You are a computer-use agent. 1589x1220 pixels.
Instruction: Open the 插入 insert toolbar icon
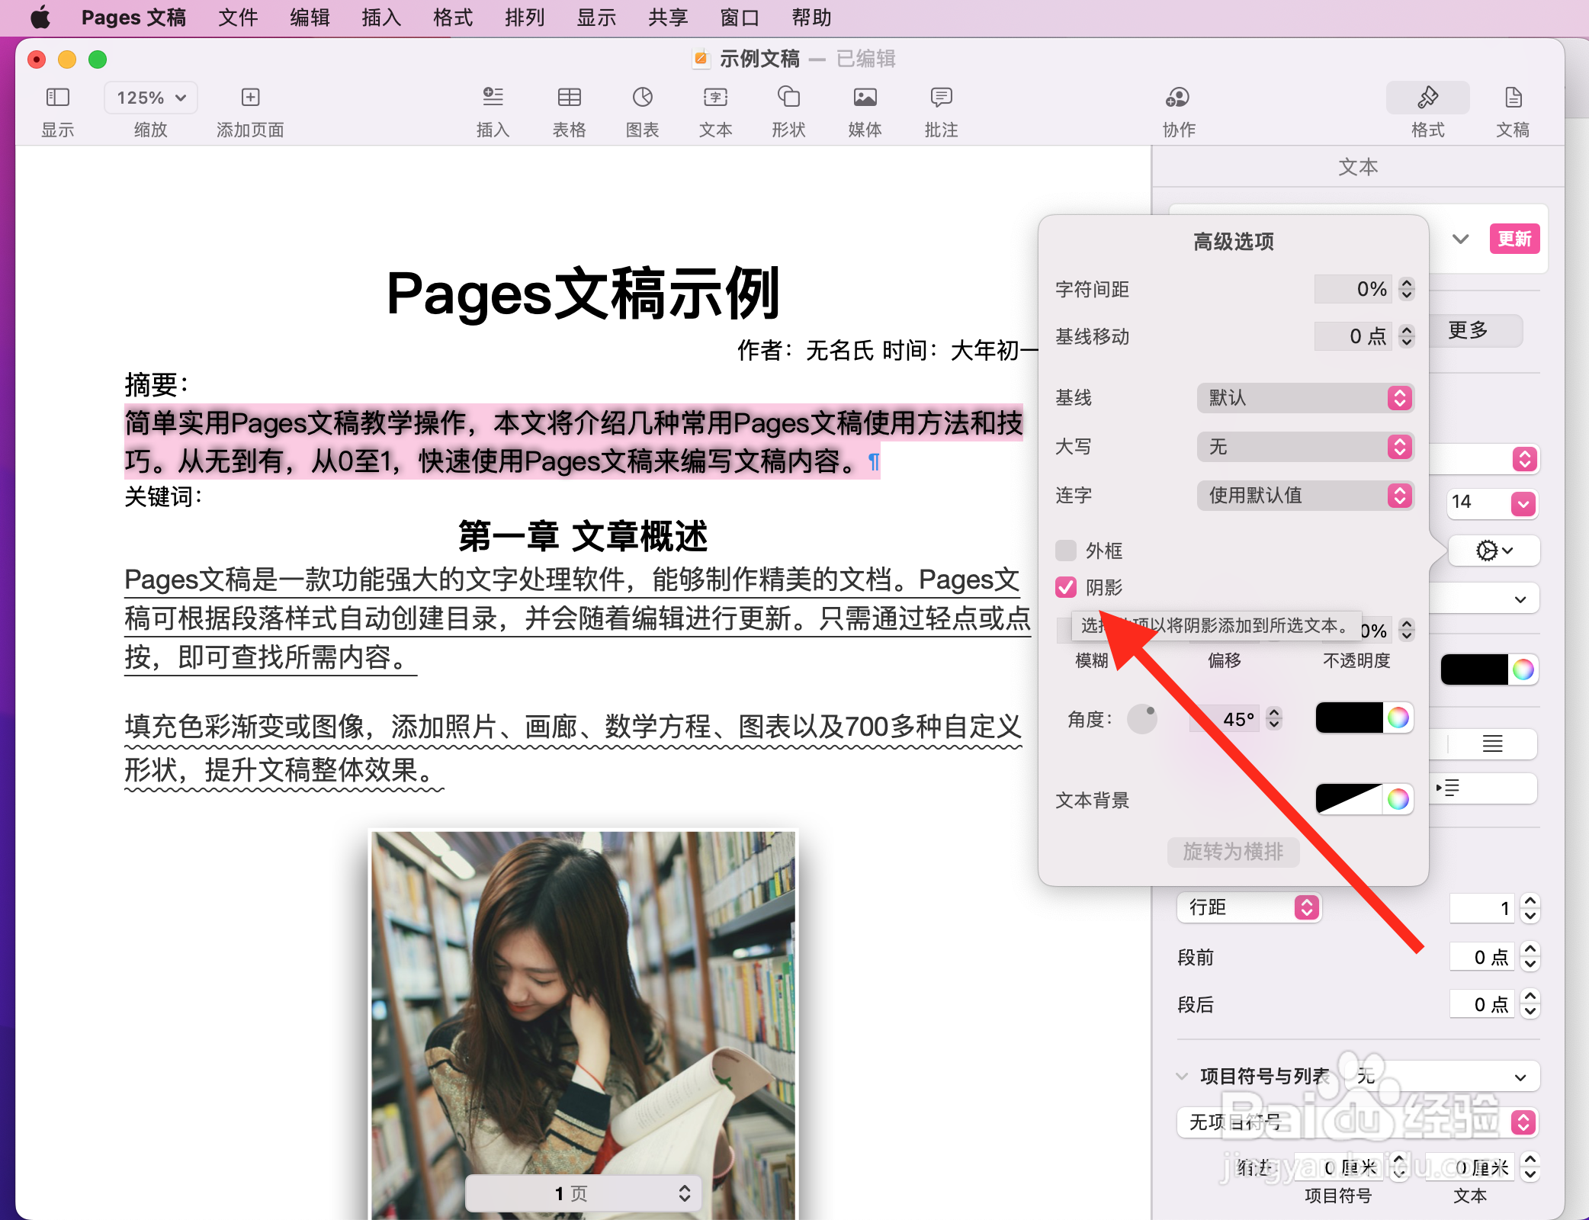click(x=493, y=98)
